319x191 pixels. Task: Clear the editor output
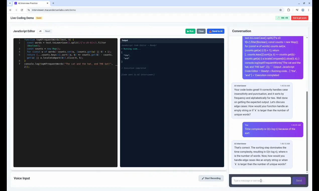pos(201,31)
